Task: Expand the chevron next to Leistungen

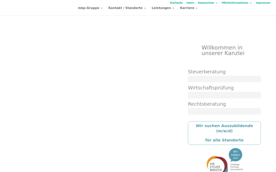Action: coord(173,8)
